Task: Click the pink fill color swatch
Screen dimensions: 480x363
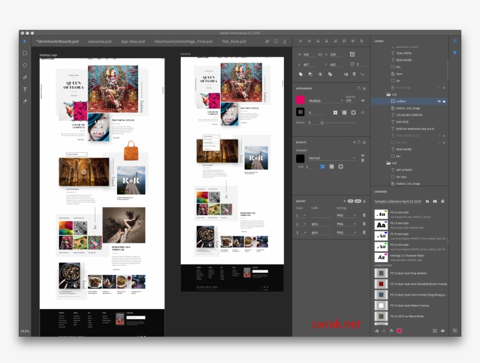Action: tap(300, 100)
